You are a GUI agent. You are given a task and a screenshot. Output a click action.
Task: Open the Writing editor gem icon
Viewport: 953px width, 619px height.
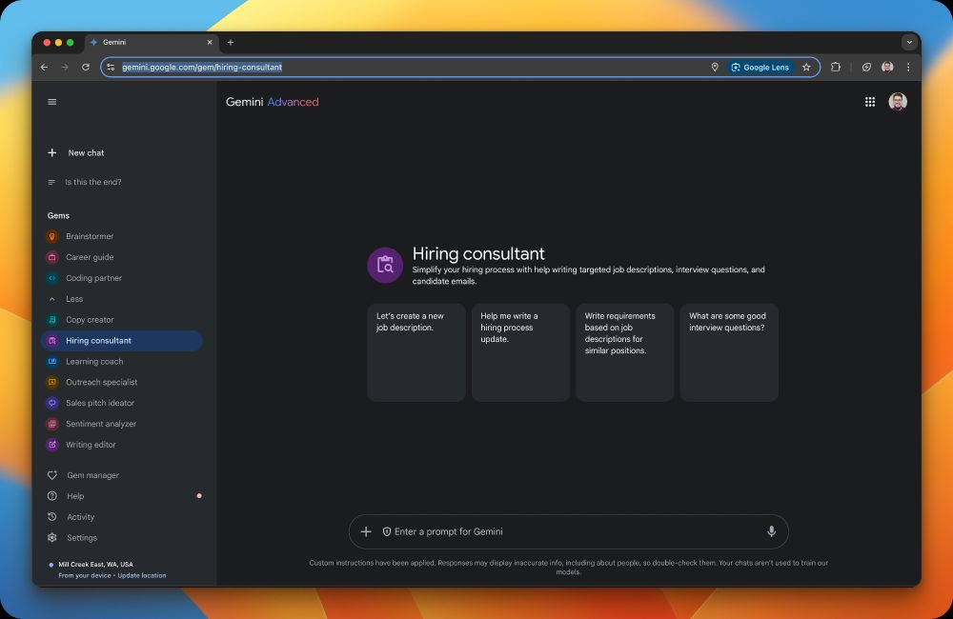[x=52, y=445]
